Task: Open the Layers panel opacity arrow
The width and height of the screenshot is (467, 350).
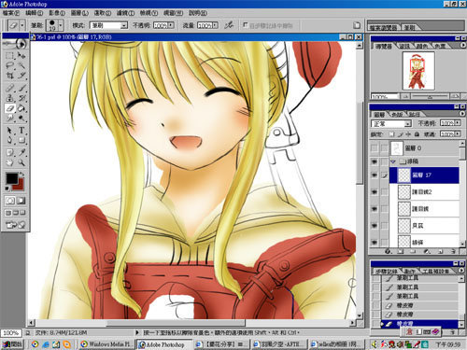Action: pyautogui.click(x=458, y=123)
